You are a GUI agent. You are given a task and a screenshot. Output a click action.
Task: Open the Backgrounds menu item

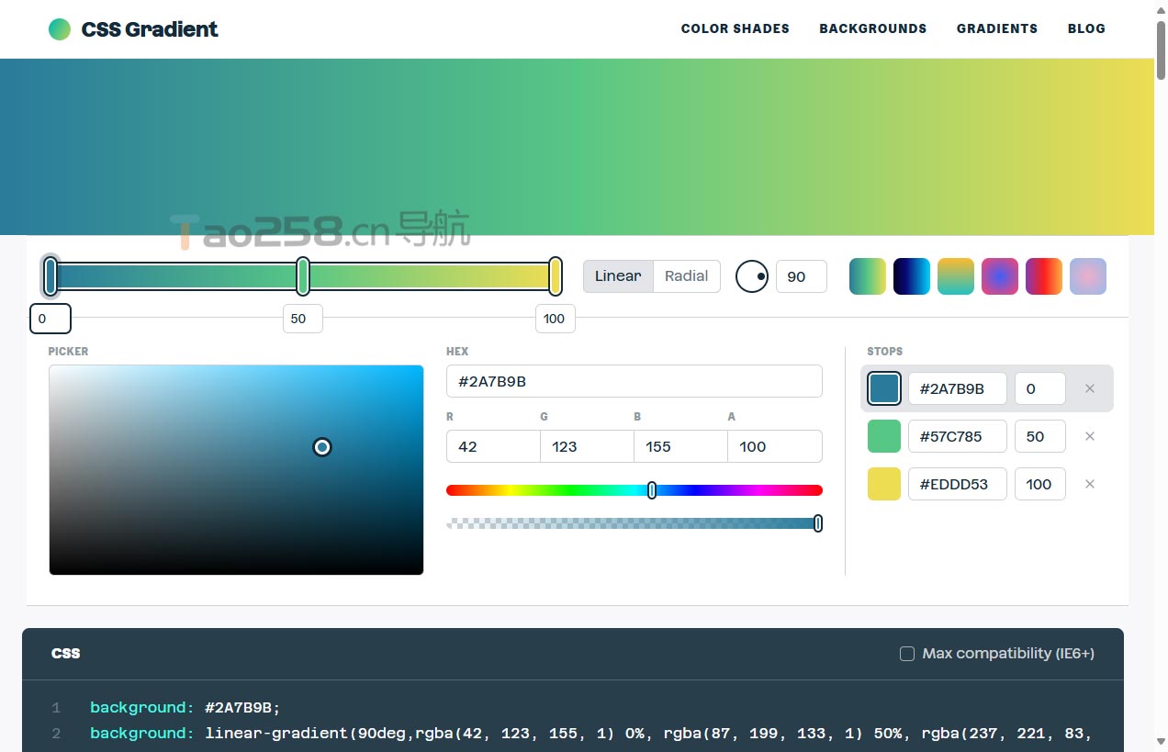click(872, 28)
